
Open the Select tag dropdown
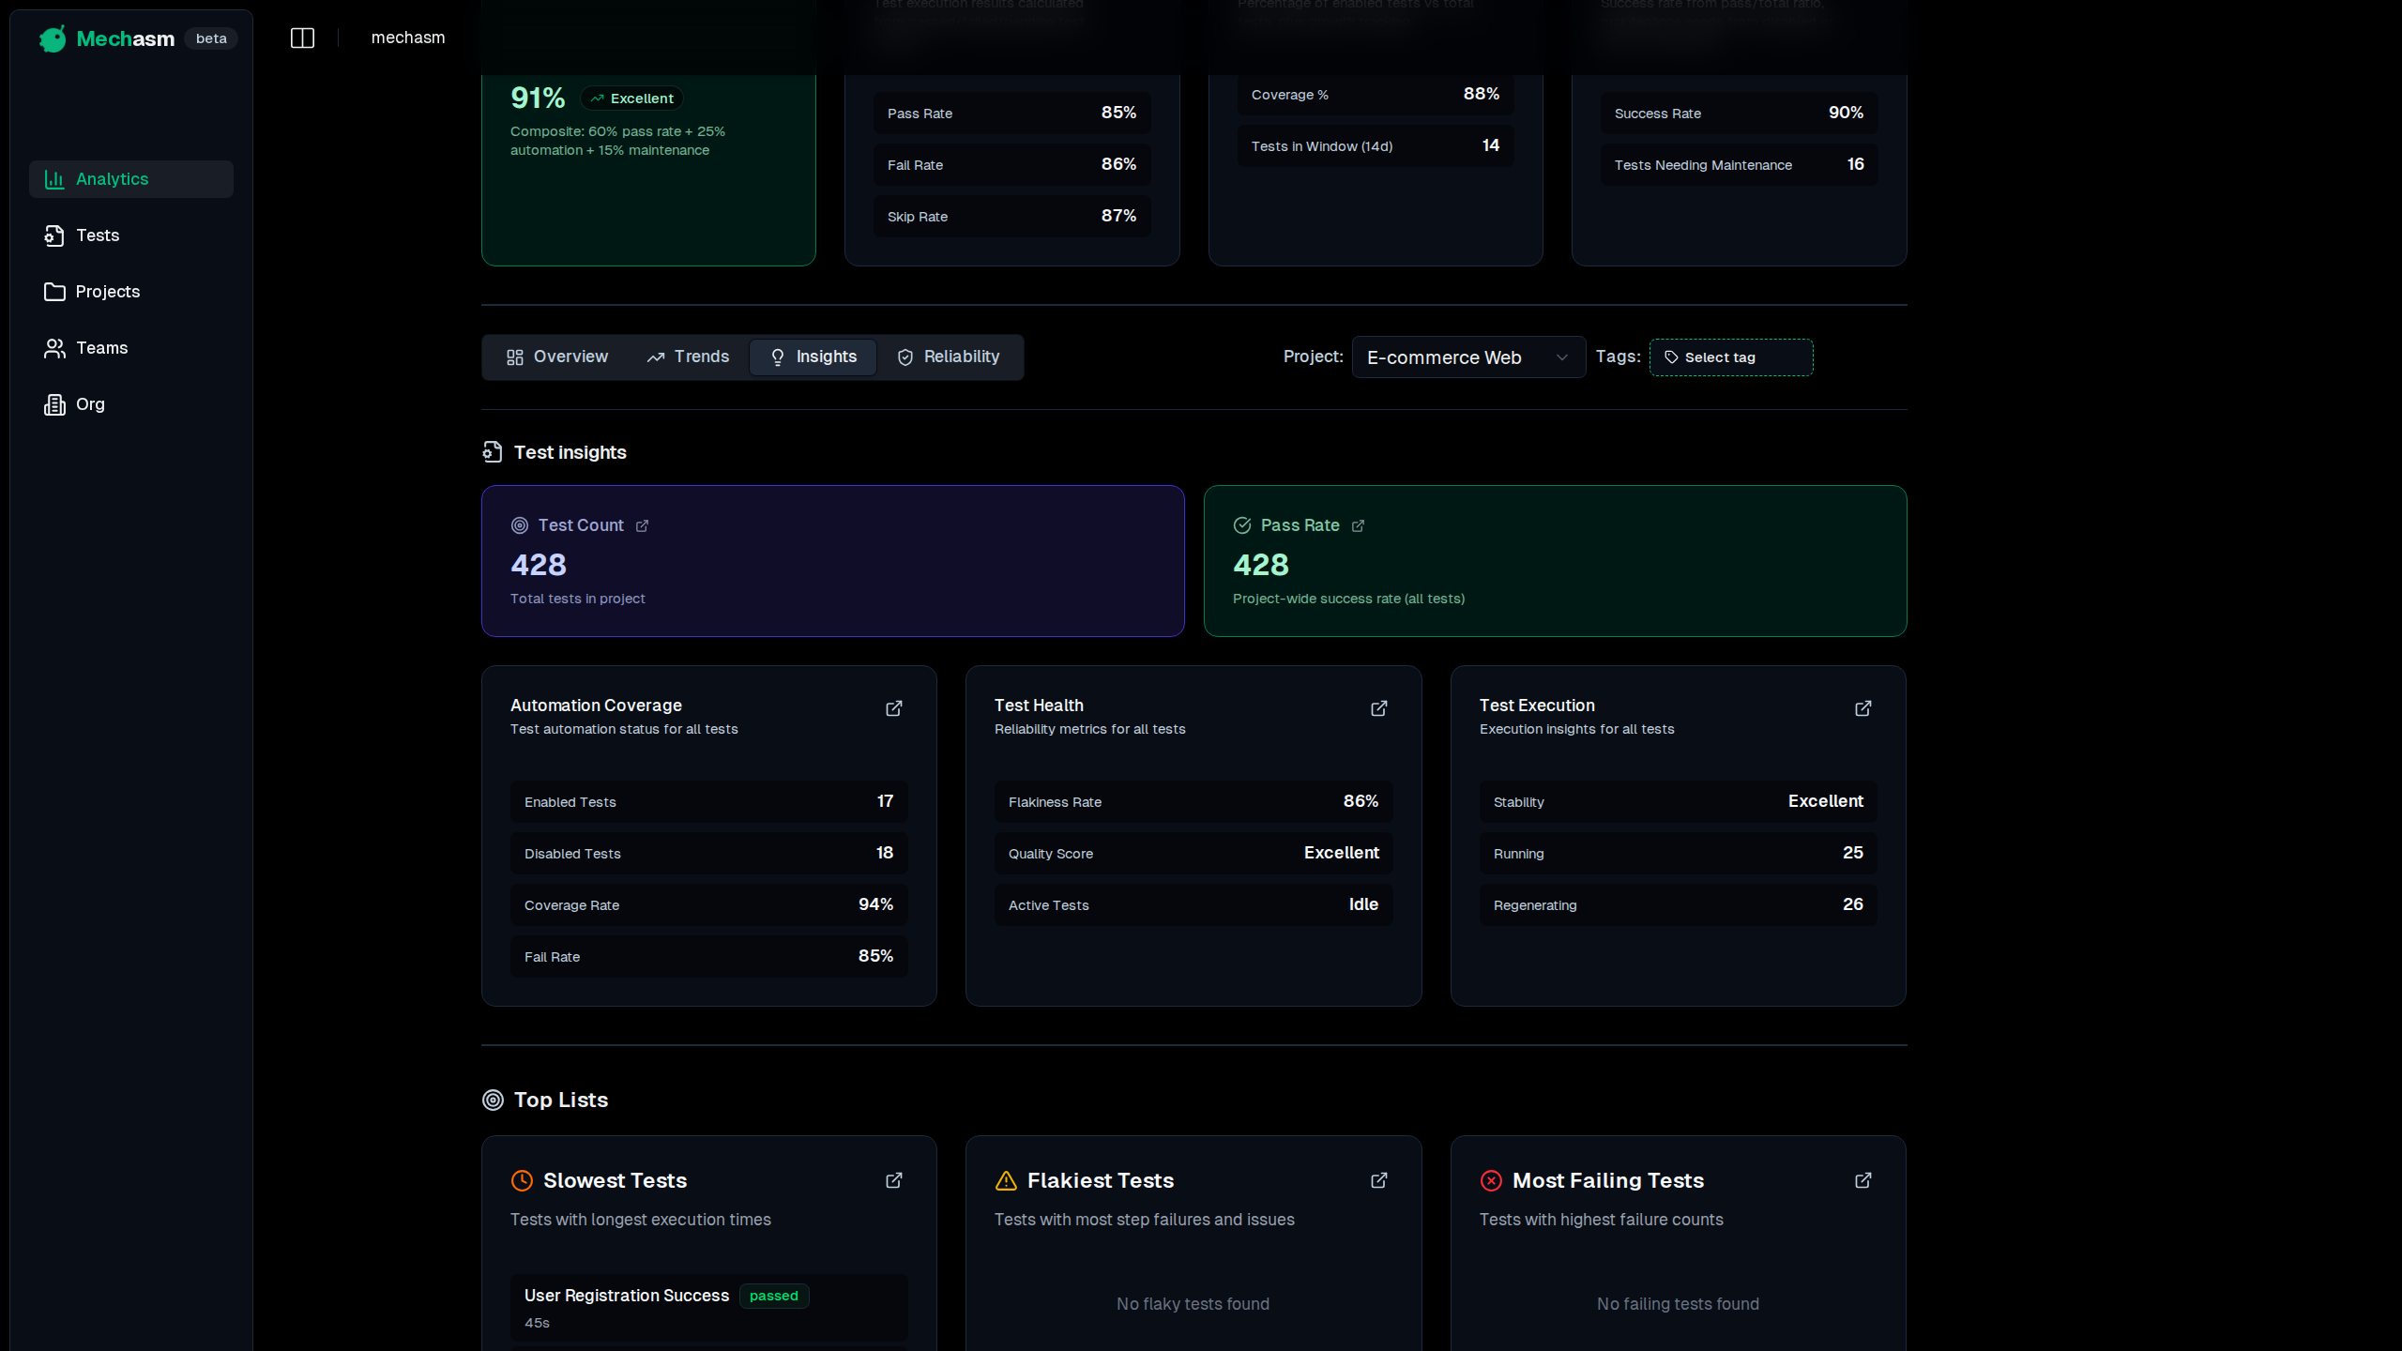pyautogui.click(x=1730, y=357)
